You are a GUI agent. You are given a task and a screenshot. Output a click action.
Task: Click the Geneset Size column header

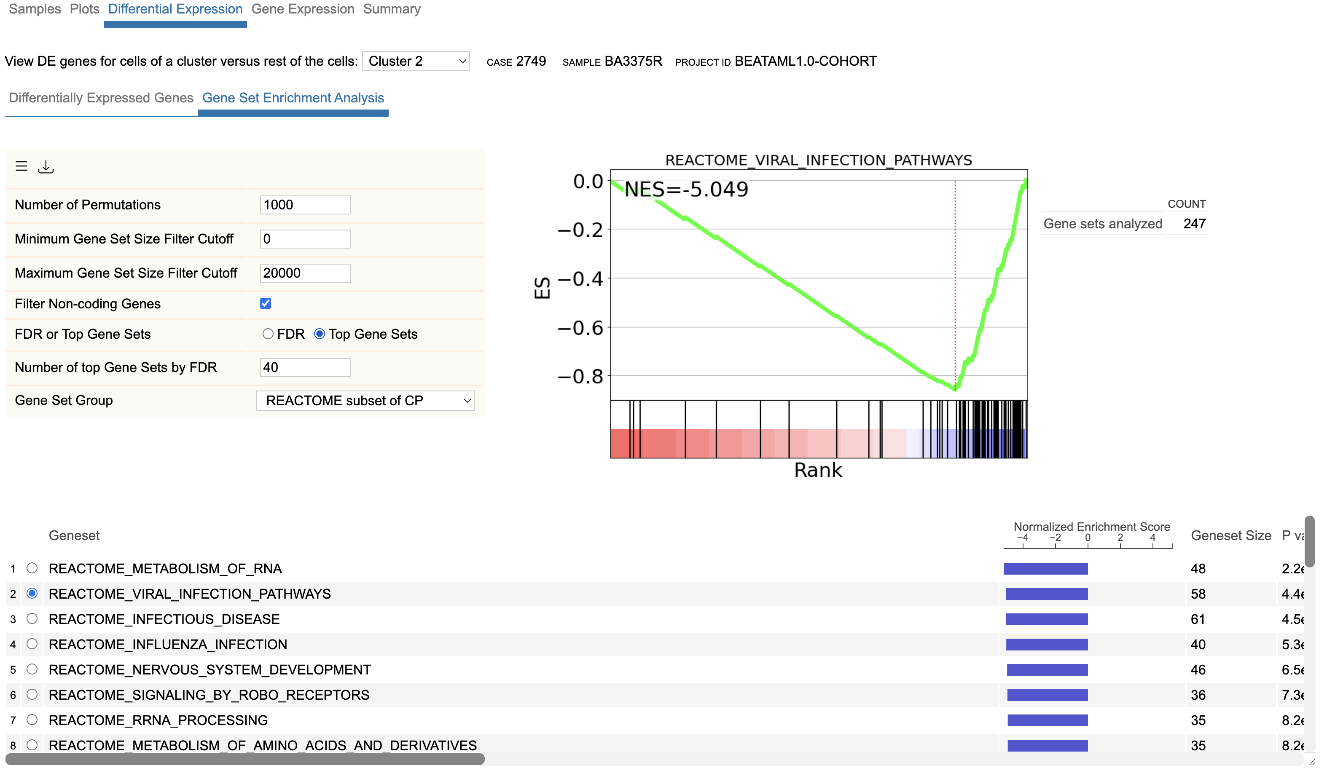[x=1230, y=535]
